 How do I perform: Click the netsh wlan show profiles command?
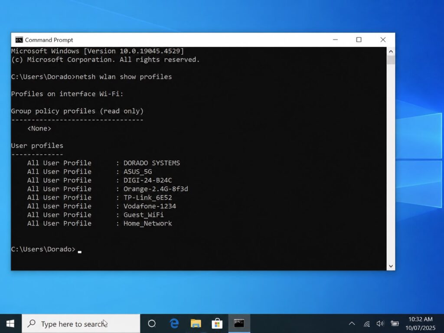point(124,77)
